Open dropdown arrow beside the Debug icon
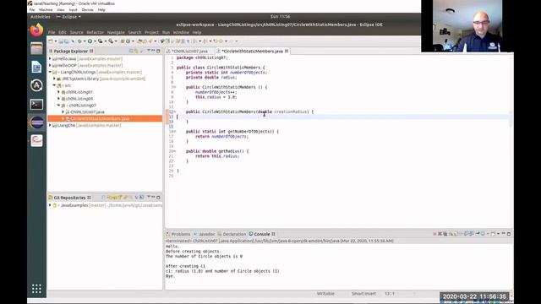The height and width of the screenshot is (304, 541). (85, 41)
